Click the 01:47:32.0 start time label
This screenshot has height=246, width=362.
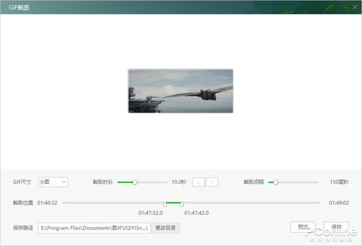(x=150, y=213)
